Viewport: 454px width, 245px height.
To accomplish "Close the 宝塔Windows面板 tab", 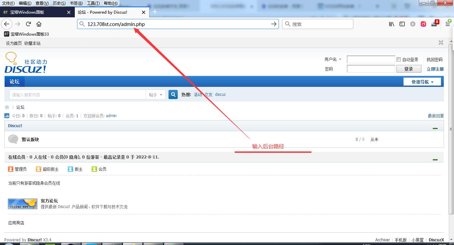I will click(69, 12).
